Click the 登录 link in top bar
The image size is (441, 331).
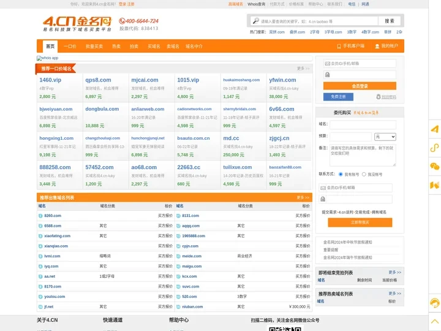tap(123, 4)
